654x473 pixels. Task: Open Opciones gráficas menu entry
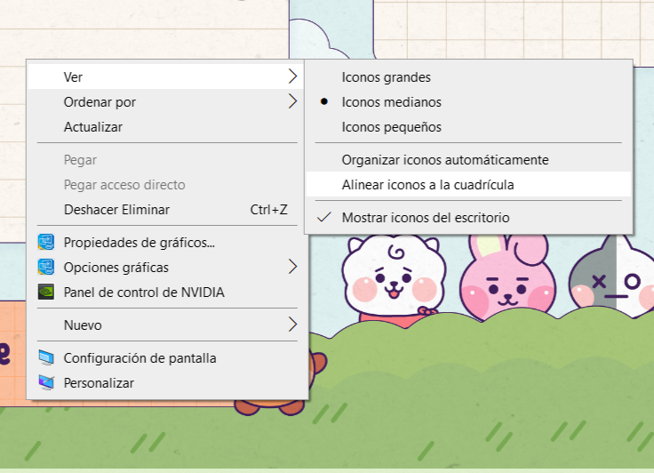(x=165, y=268)
